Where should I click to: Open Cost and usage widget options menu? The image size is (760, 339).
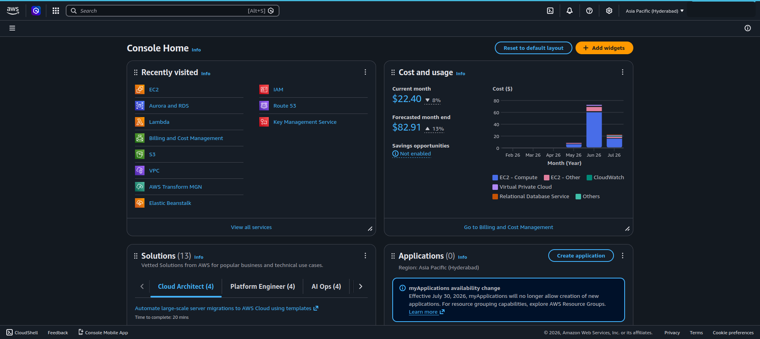click(x=623, y=72)
